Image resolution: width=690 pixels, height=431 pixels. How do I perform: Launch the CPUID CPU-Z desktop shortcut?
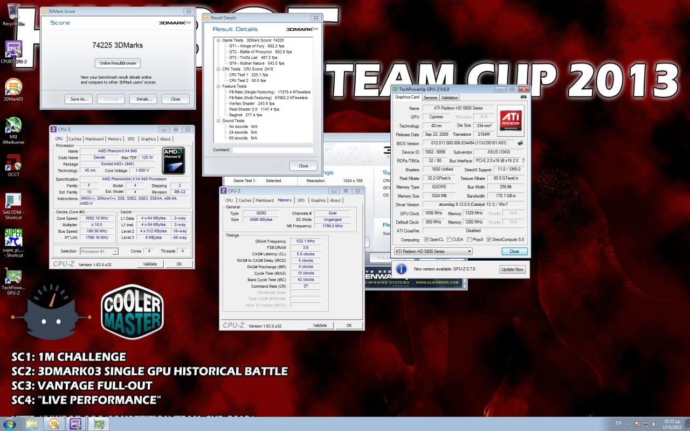(x=13, y=53)
